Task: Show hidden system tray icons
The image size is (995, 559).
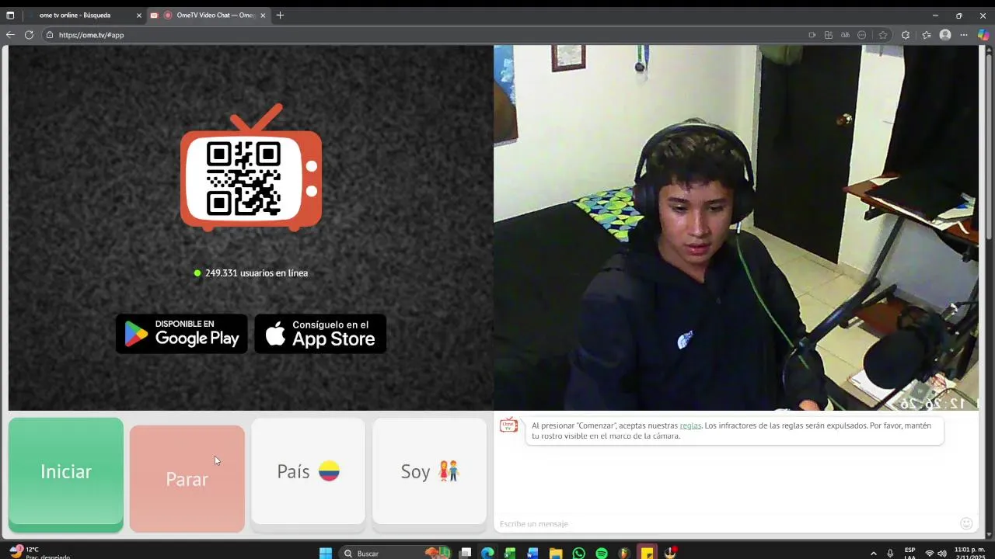Action: pyautogui.click(x=874, y=553)
